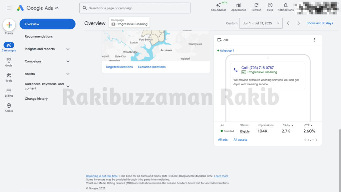The width and height of the screenshot is (341, 192).
Task: Open Appearance settings
Action: tap(238, 8)
